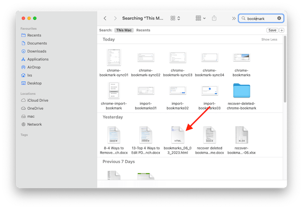Click the results vertical scrollbar
The height and width of the screenshot is (209, 303).
(285, 69)
